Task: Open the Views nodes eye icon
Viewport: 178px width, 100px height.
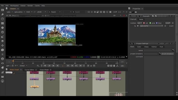Action: click(3, 63)
